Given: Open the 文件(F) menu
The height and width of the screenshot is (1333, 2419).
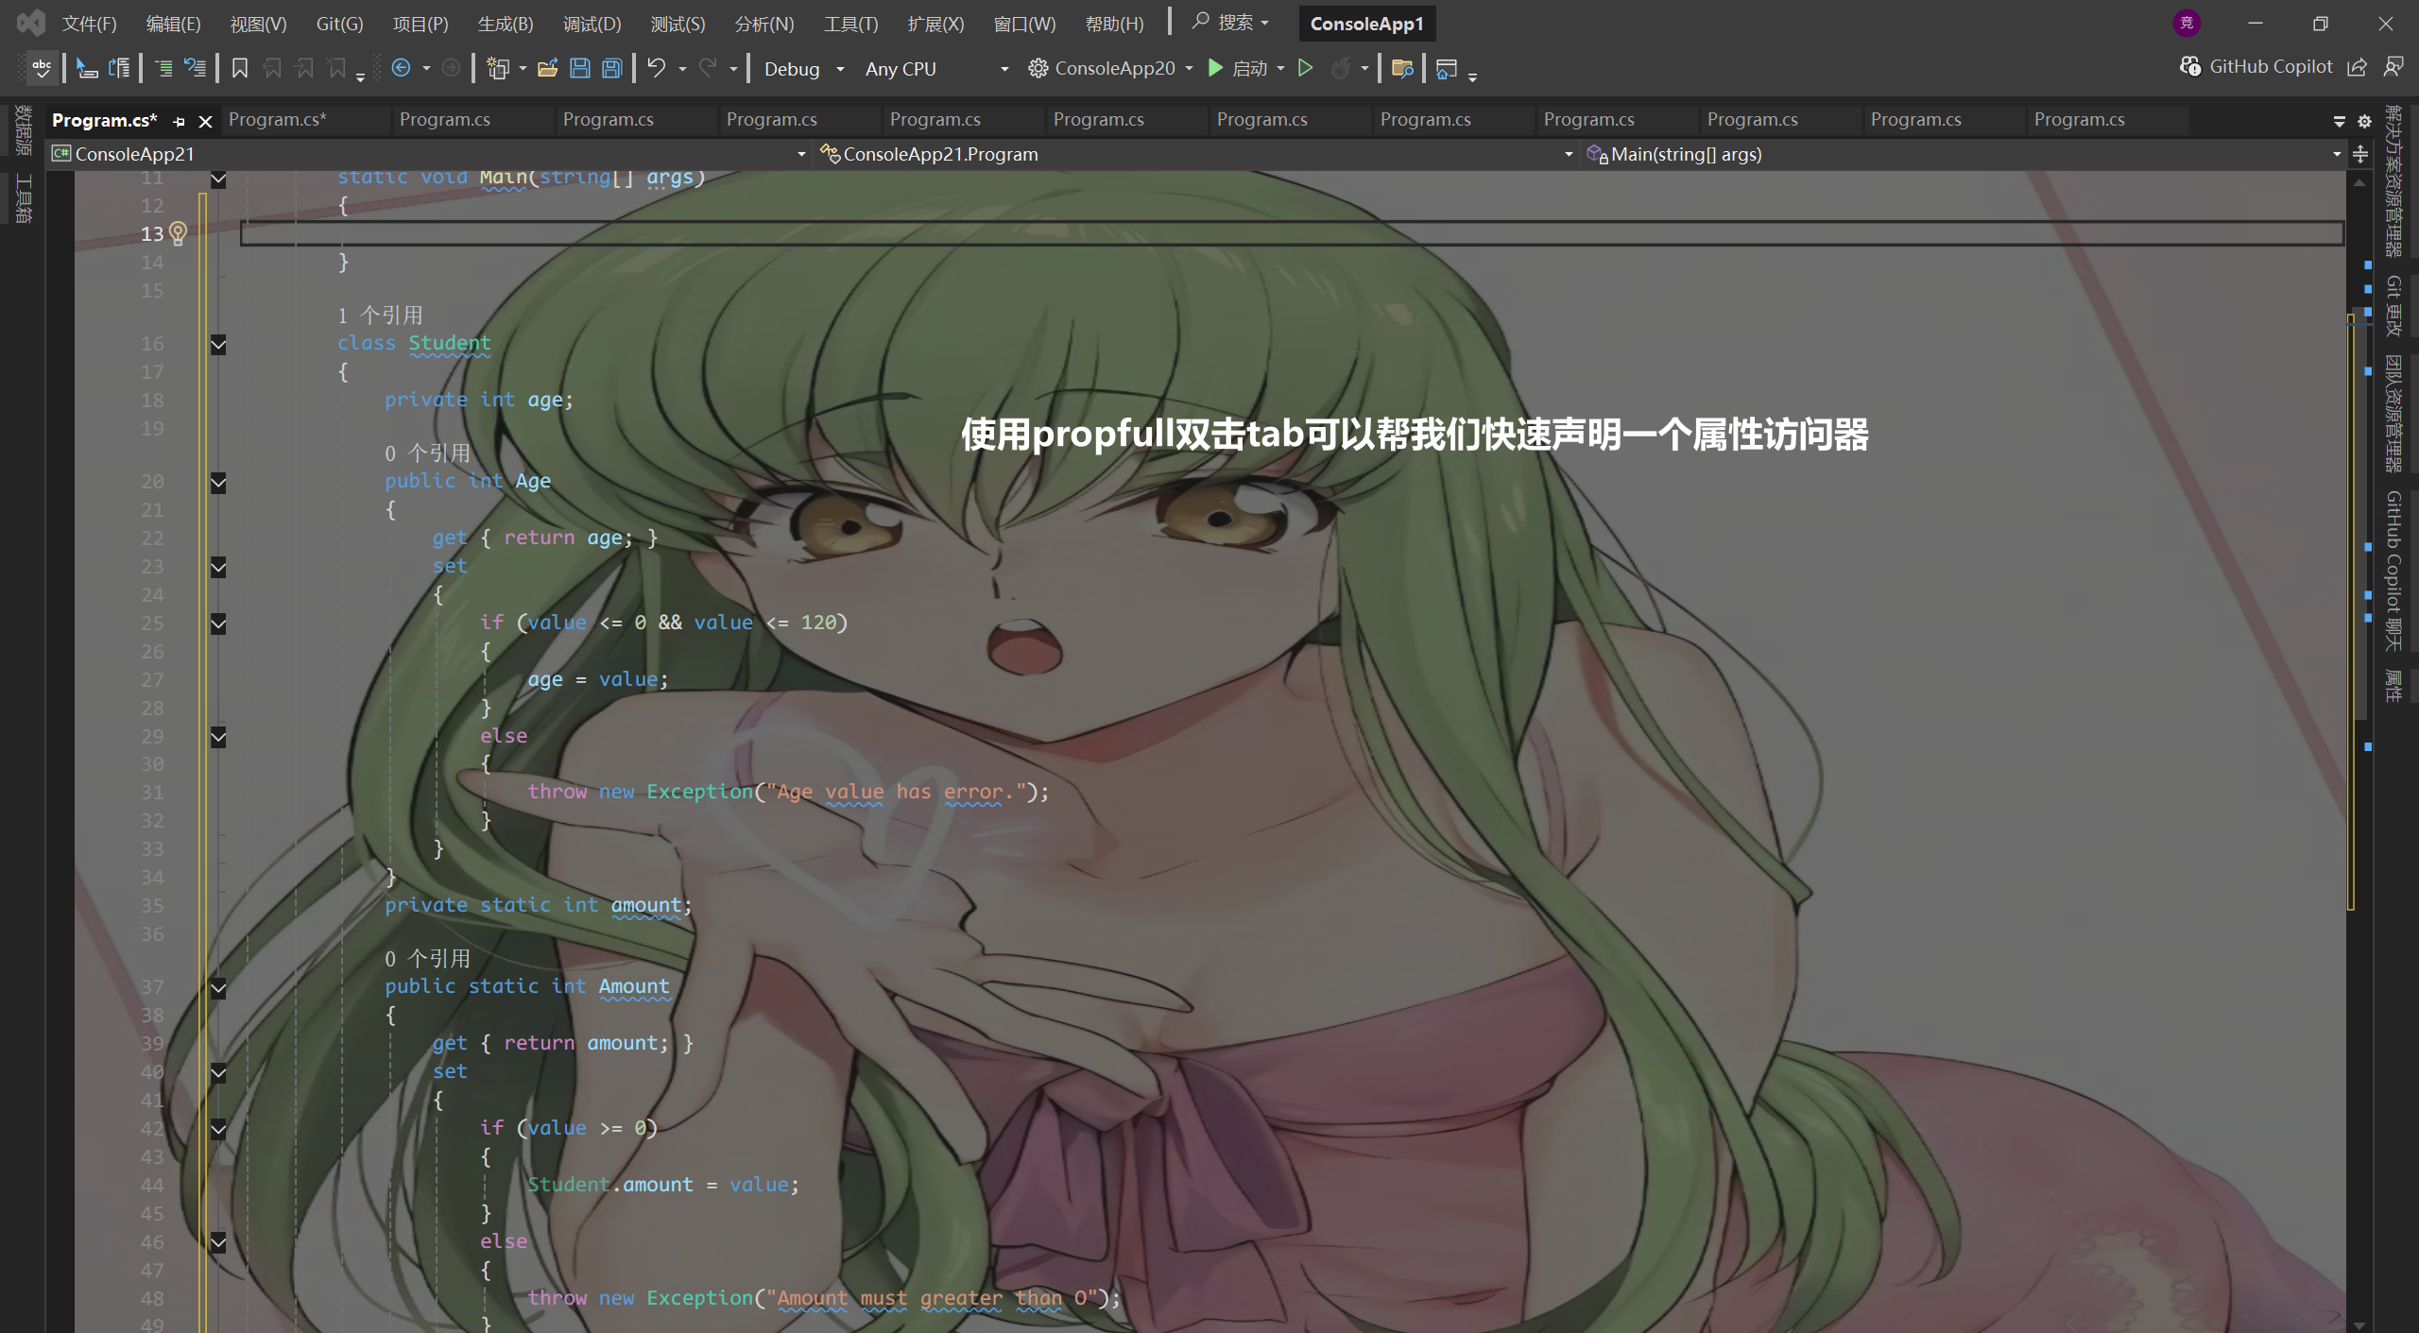Looking at the screenshot, I should click(x=90, y=24).
